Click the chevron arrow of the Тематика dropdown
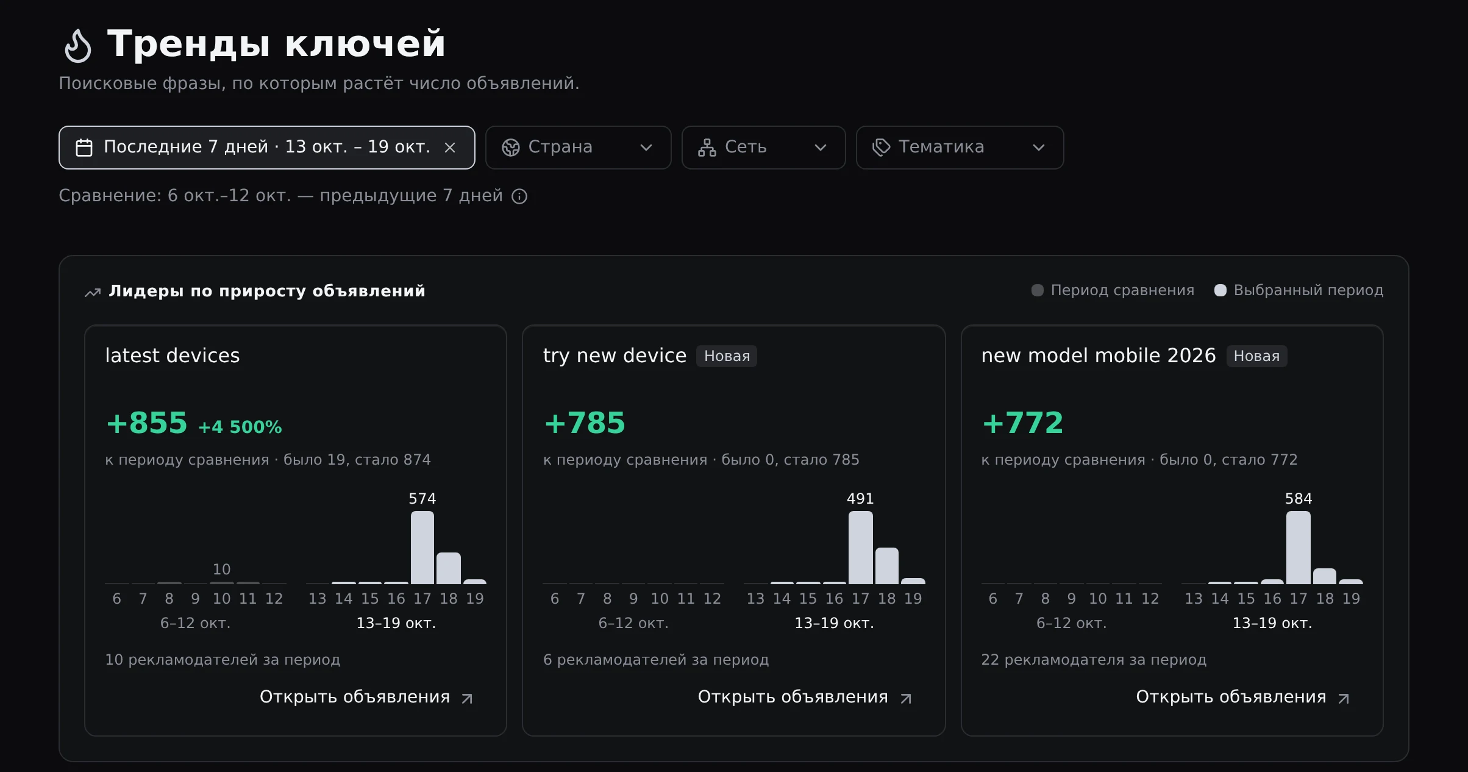 pyautogui.click(x=1039, y=148)
